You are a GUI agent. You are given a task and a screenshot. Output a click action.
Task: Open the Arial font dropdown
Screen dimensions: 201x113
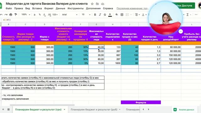tap(70, 15)
